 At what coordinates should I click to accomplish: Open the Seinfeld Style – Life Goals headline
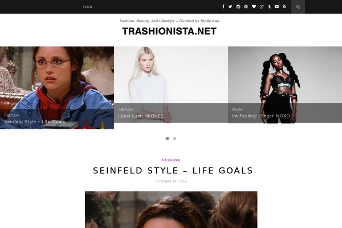[173, 170]
